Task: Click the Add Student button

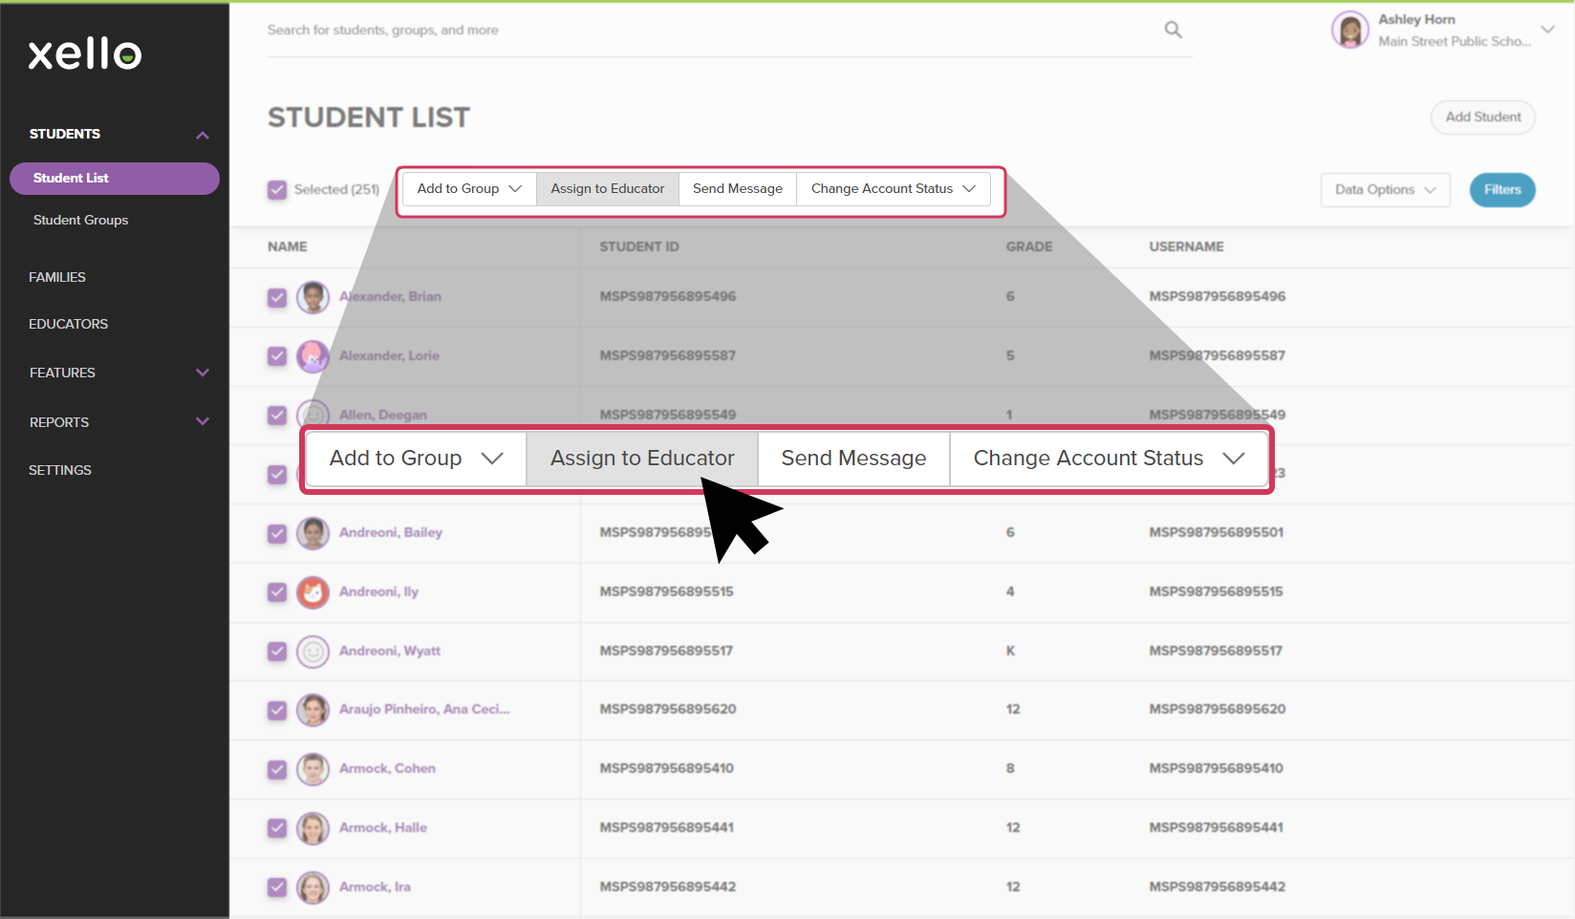Action: click(1482, 118)
